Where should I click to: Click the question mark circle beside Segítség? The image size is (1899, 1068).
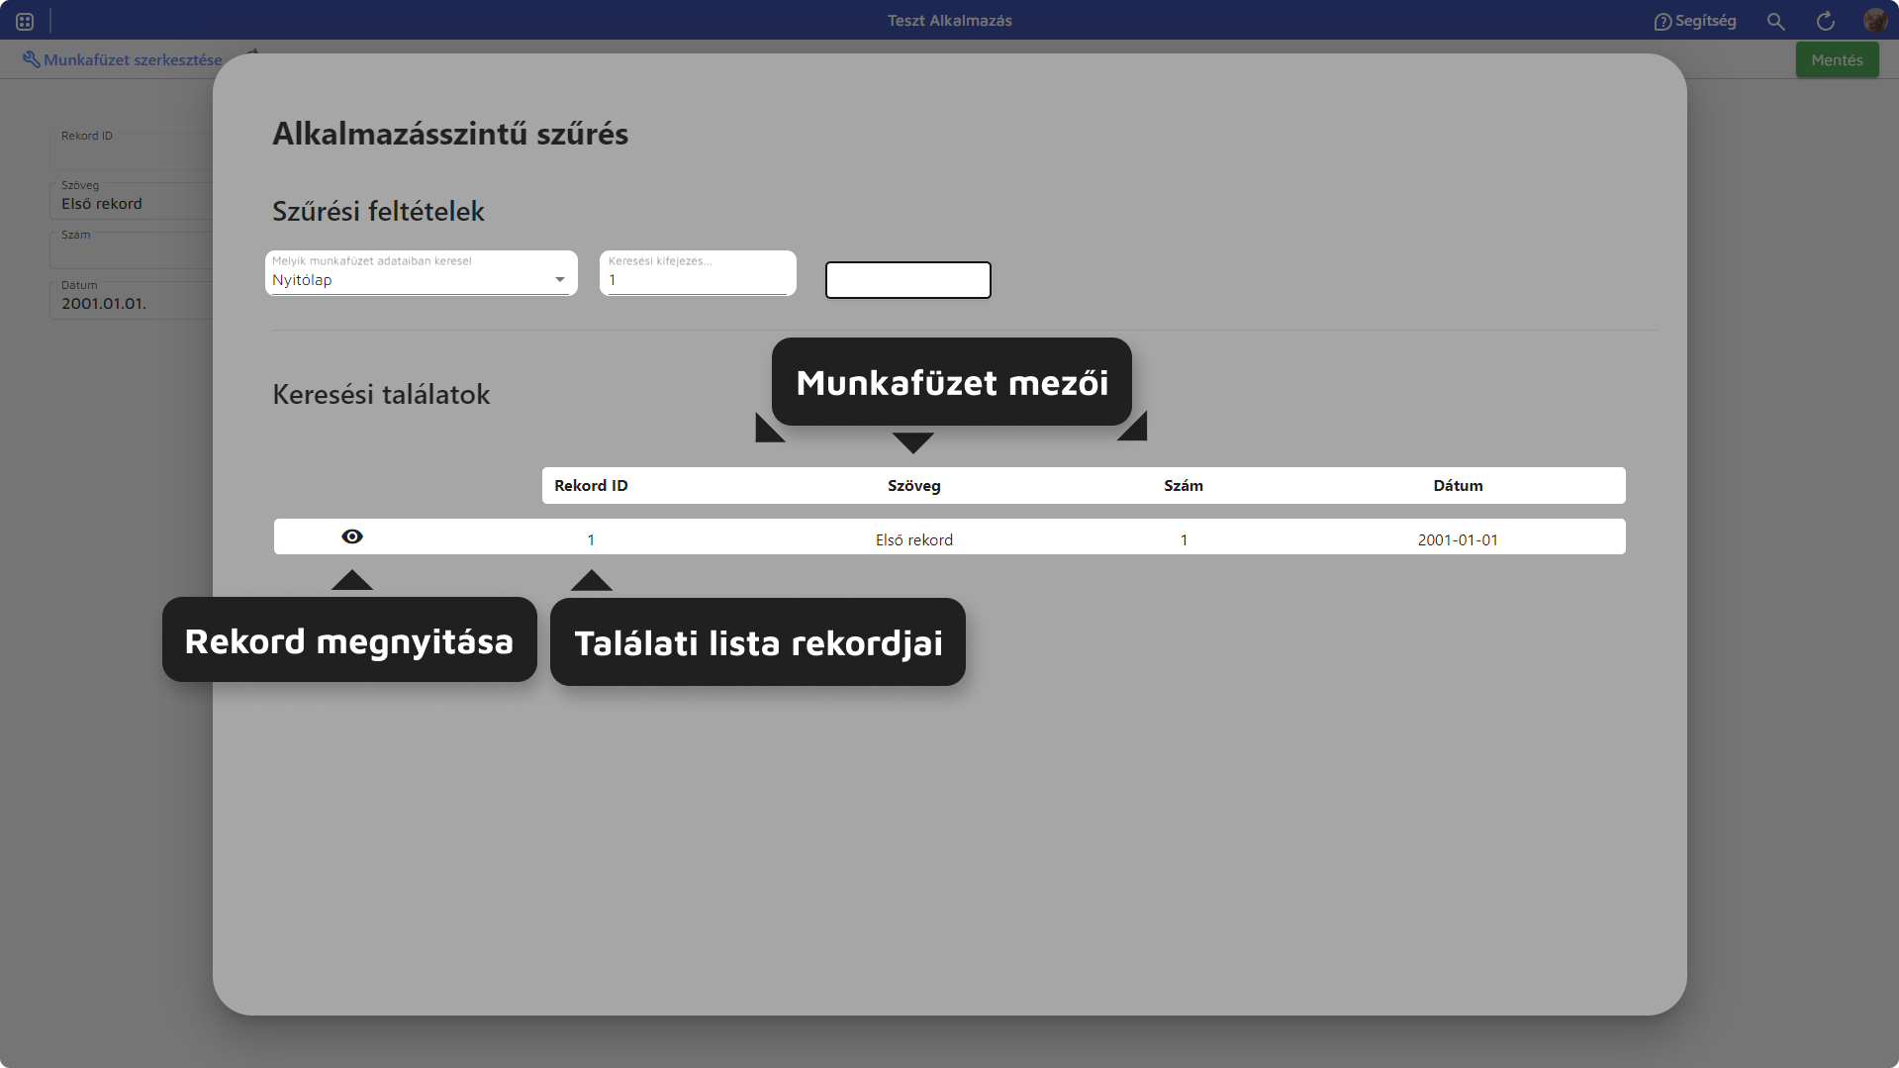[x=1662, y=20]
